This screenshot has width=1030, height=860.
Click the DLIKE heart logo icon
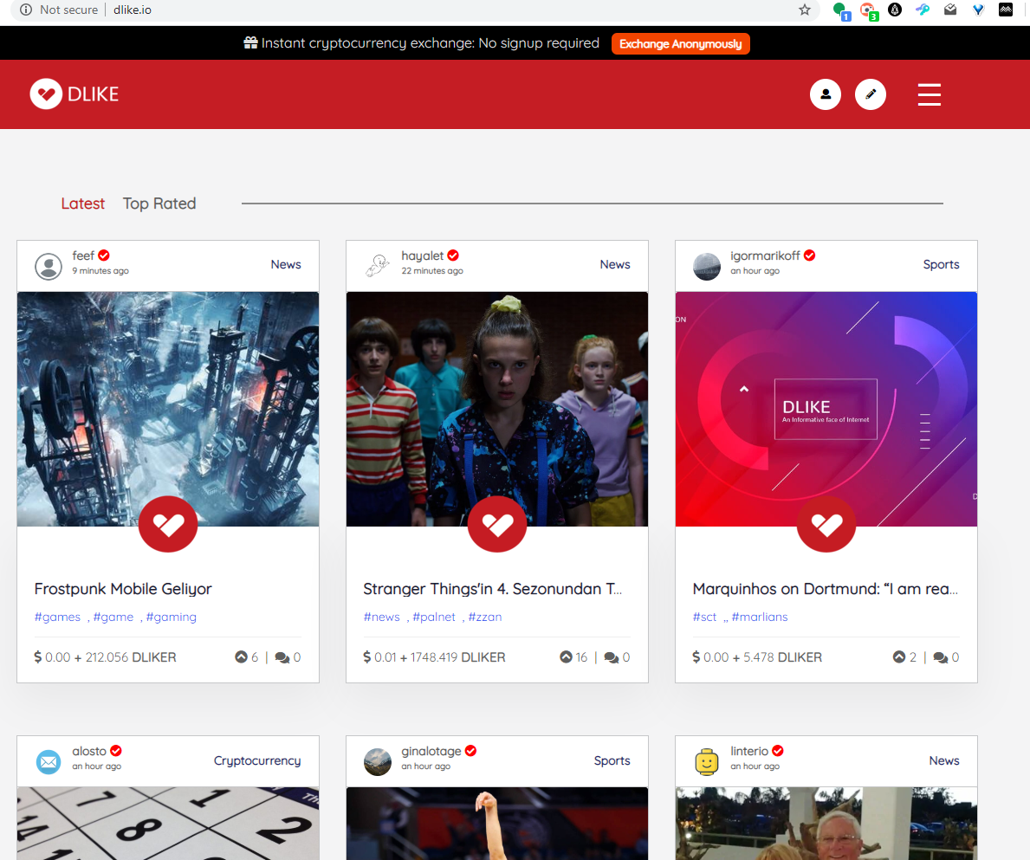(46, 94)
